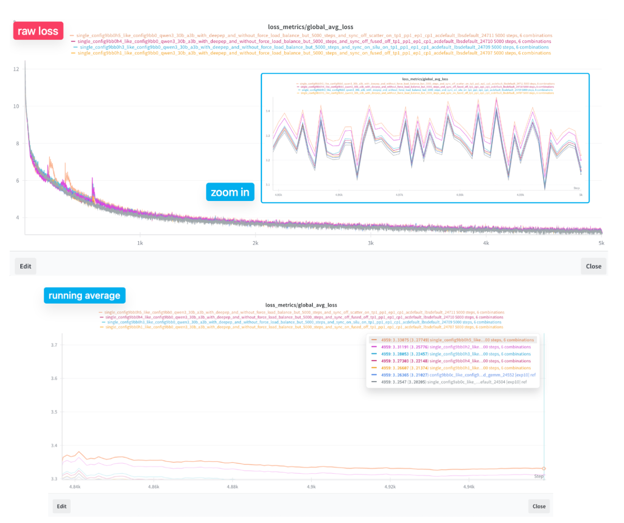
Task: Click the blue 'zoom in' annotation label
Action: pos(230,192)
